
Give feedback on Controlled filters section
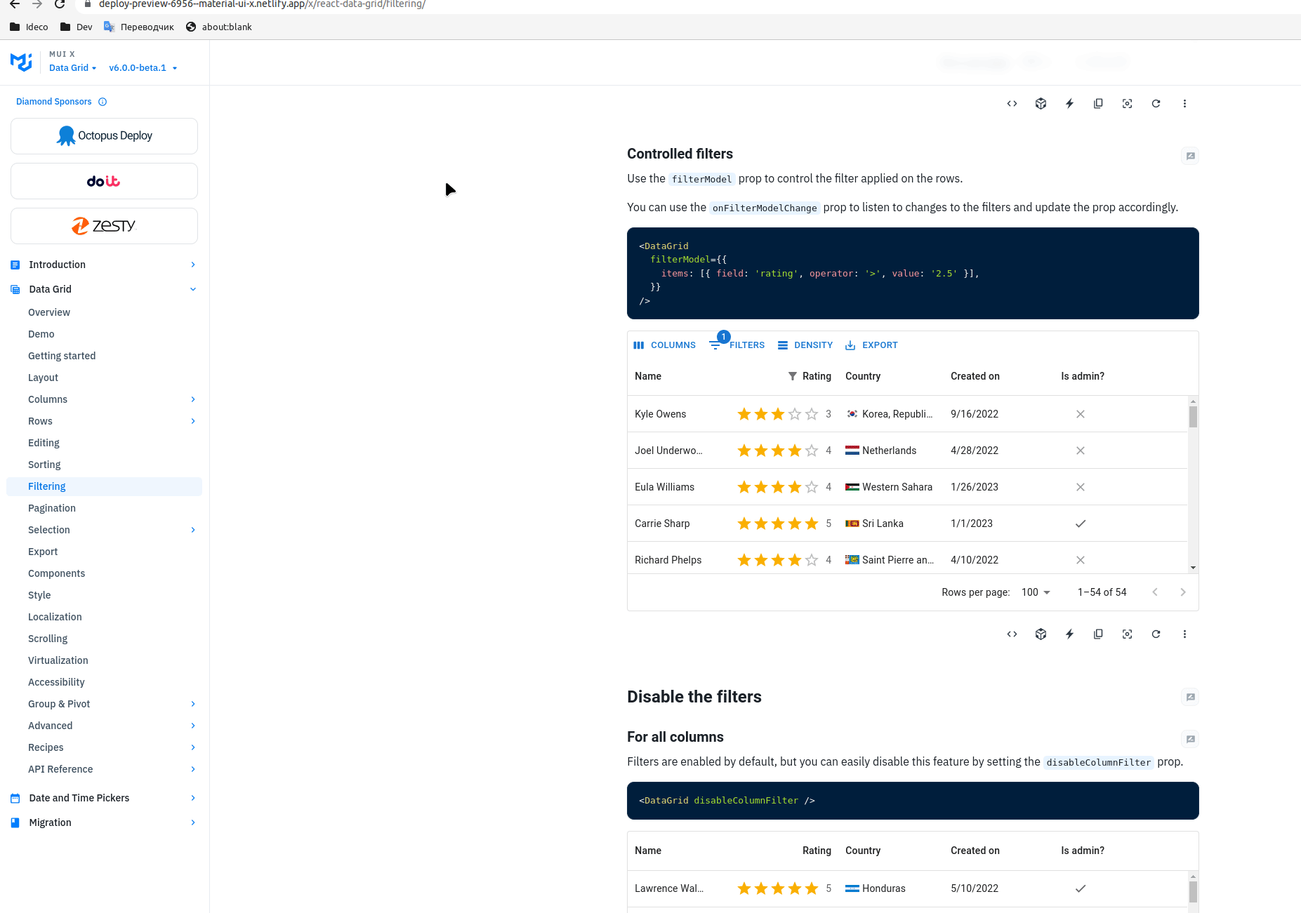[x=1190, y=156]
